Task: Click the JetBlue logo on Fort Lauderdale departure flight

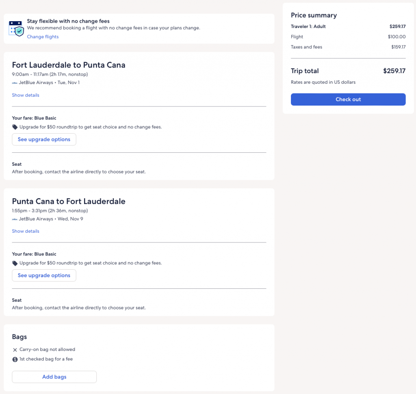Action: [15, 83]
